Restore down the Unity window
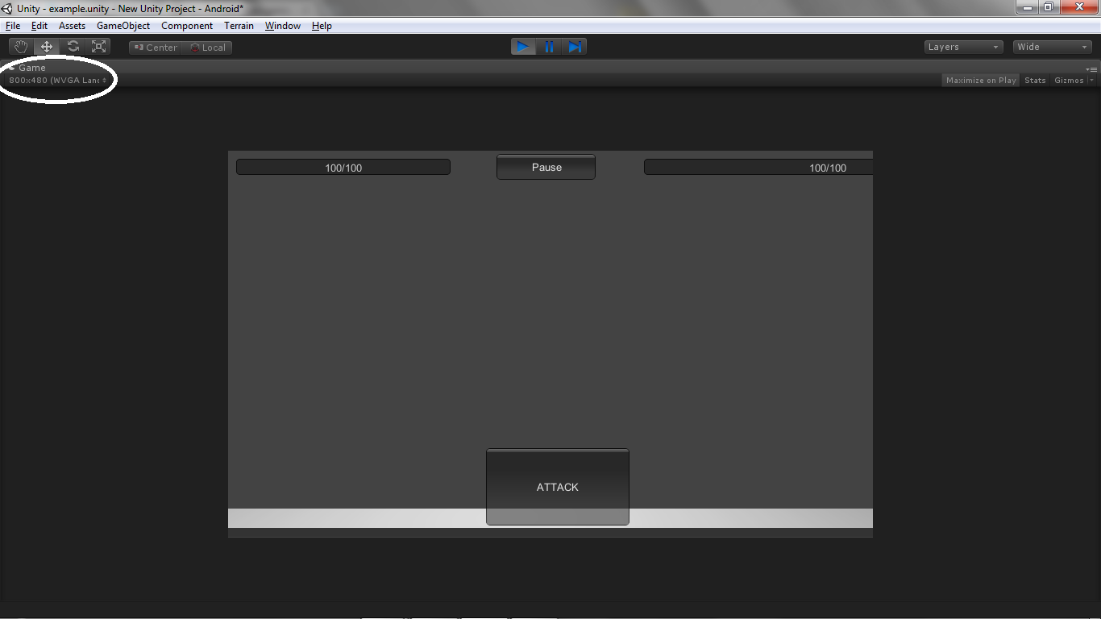1101x619 pixels. pos(1049,7)
